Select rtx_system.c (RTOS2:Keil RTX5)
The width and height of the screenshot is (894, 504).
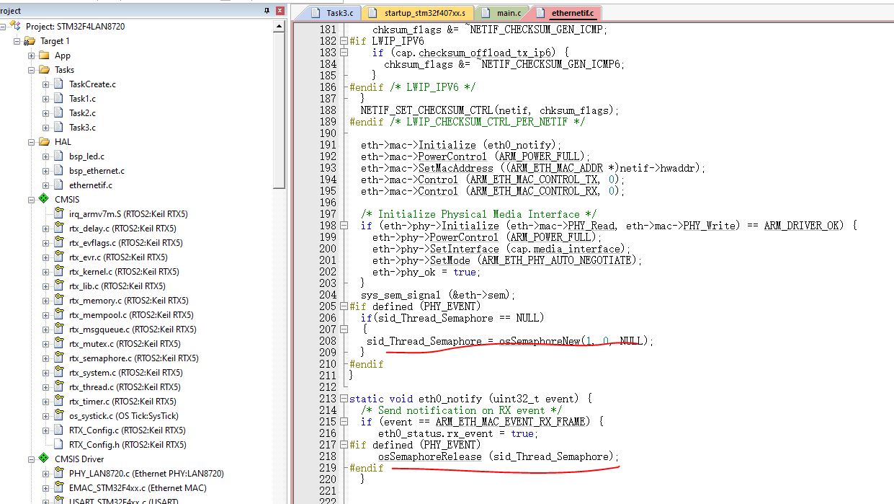coord(128,373)
